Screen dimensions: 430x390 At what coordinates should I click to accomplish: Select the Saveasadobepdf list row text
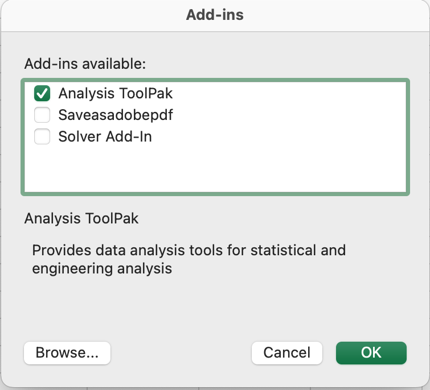[116, 115]
